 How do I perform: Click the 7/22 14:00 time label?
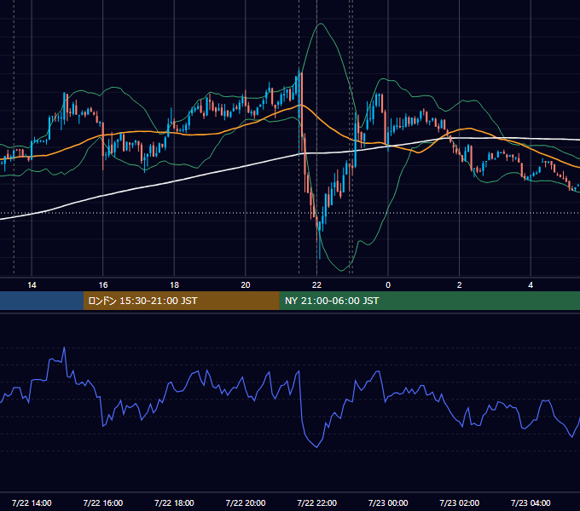(x=32, y=502)
